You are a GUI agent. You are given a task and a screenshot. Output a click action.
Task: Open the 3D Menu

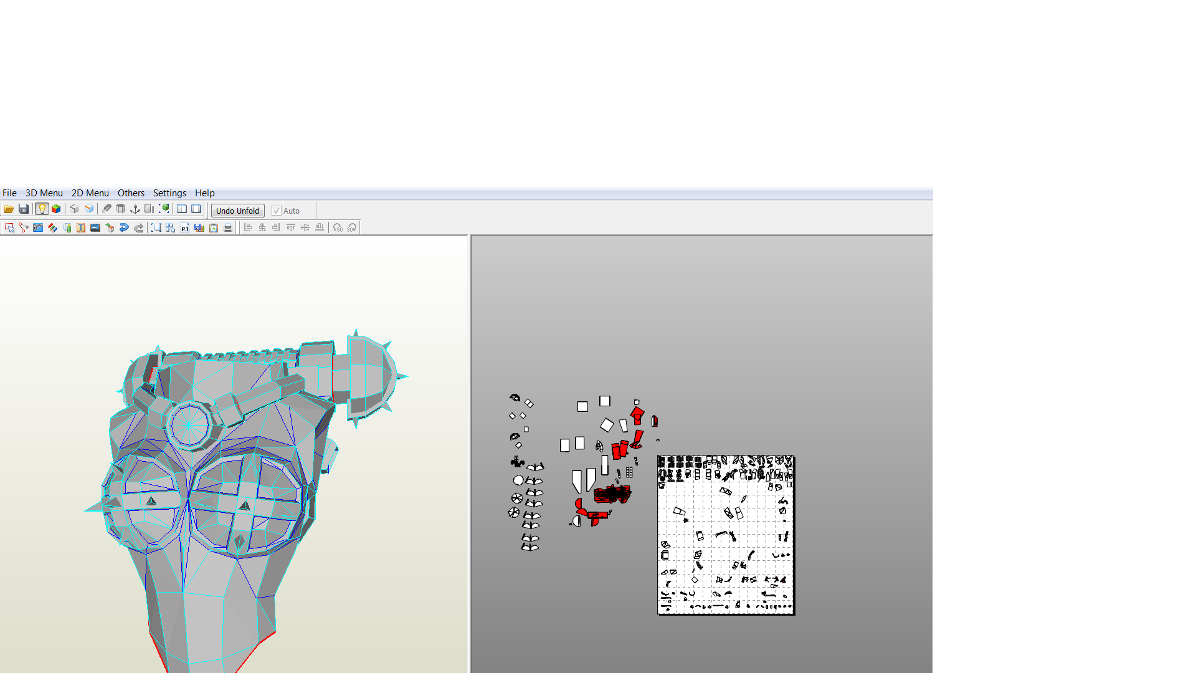(x=44, y=193)
